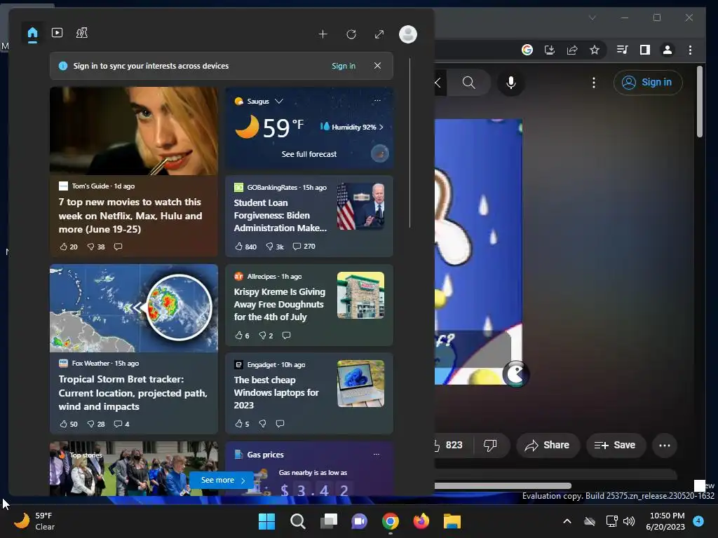Open YouTube settings three-dot menu
This screenshot has width=718, height=538.
pyautogui.click(x=594, y=83)
